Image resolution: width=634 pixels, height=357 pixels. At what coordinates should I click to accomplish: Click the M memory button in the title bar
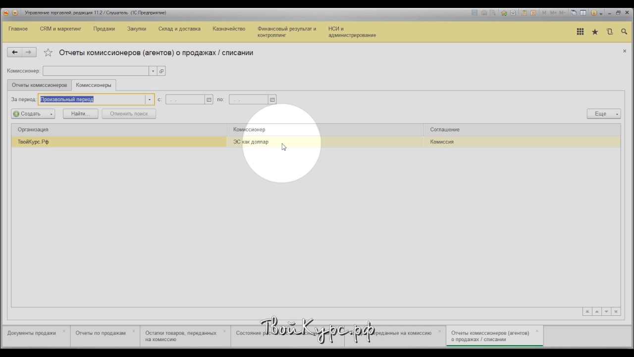click(544, 13)
